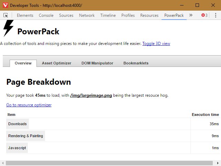Click the scrollbar right arrow
Screen dimensions: 221x166
tap(218, 163)
